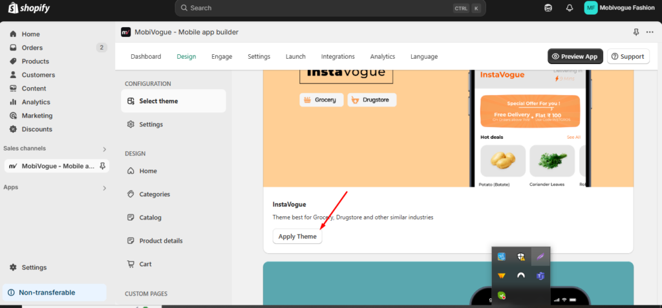The image size is (662, 308).
Task: Click the Preview App button
Action: 575,57
